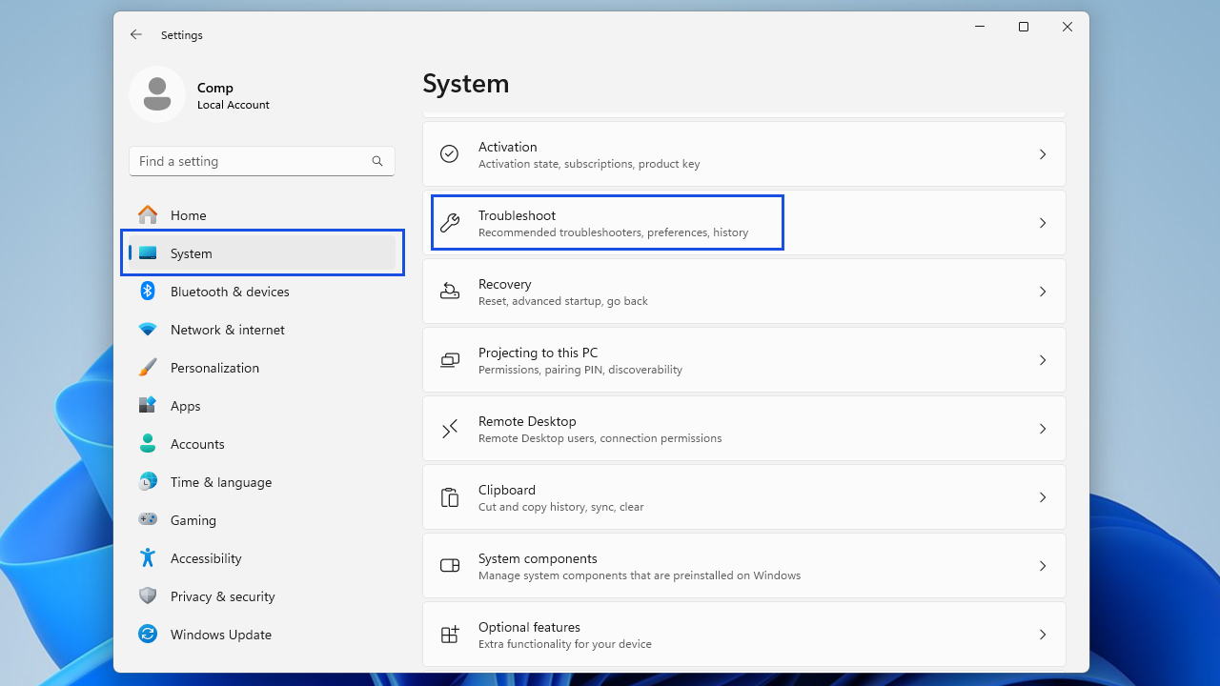
Task: Click the search magnifier icon
Action: click(x=377, y=162)
